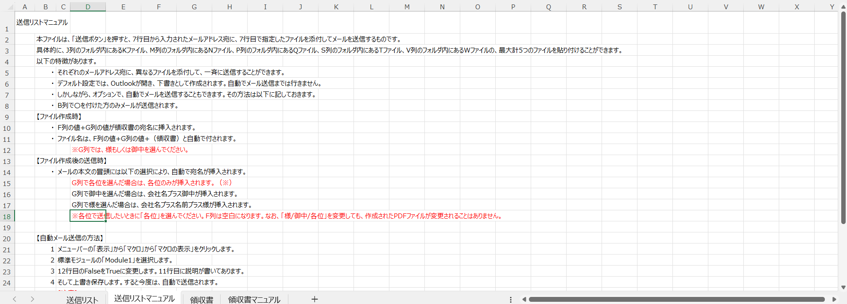Viewport: 847px width, 304px height.
Task: Click the previous sheet navigation arrow
Action: click(x=15, y=299)
